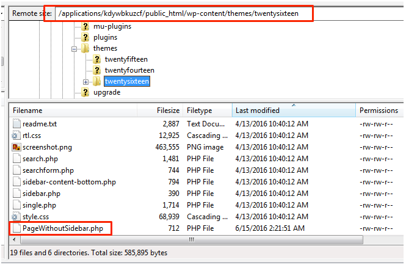Click the themes folder icon
This screenshot has height=265, width=406.
pos(85,48)
